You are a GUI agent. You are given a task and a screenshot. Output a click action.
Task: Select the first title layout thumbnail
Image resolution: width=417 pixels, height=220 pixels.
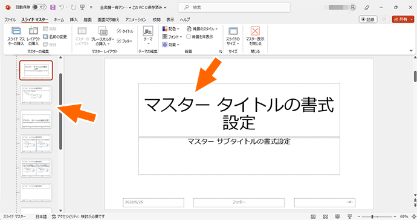coord(36,70)
